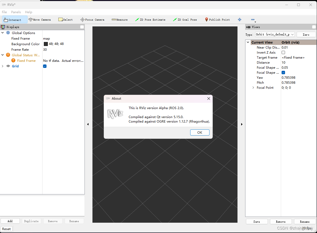Select the Background Color property label
Viewport: 317px width, 233px height.
[x=26, y=44]
